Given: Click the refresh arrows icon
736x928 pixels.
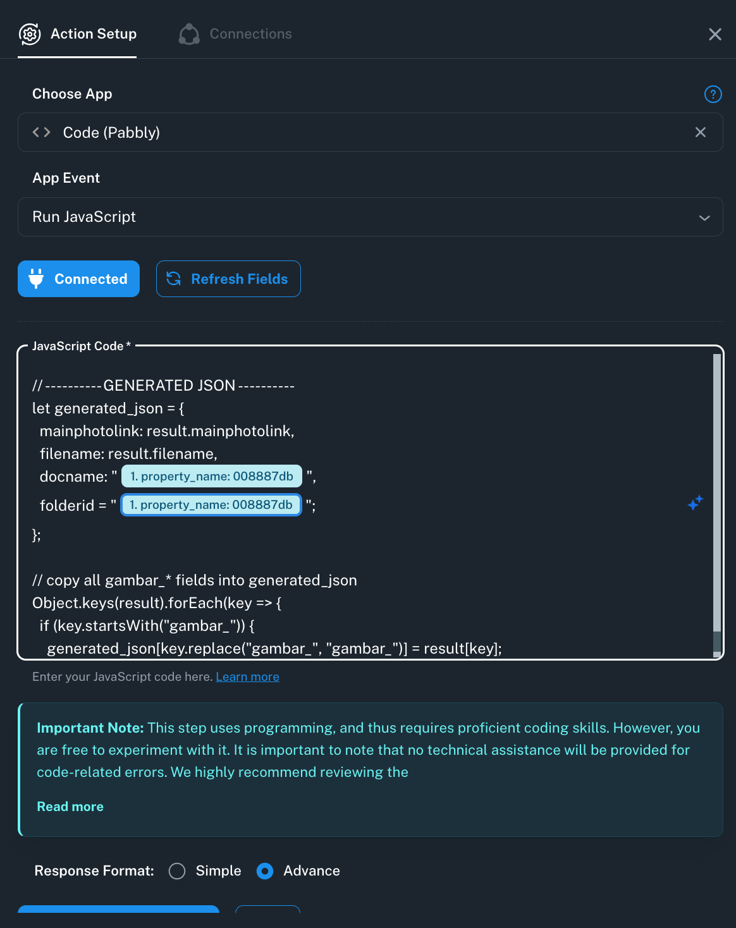Looking at the screenshot, I should tap(174, 278).
